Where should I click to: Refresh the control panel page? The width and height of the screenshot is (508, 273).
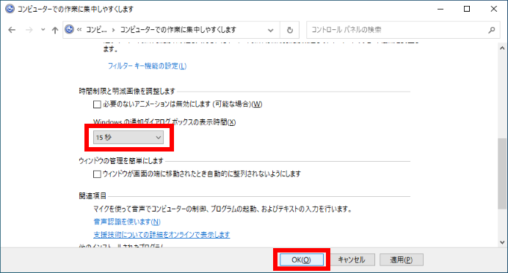tap(290, 30)
